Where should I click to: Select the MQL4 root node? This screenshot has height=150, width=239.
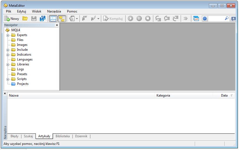coord(15,30)
